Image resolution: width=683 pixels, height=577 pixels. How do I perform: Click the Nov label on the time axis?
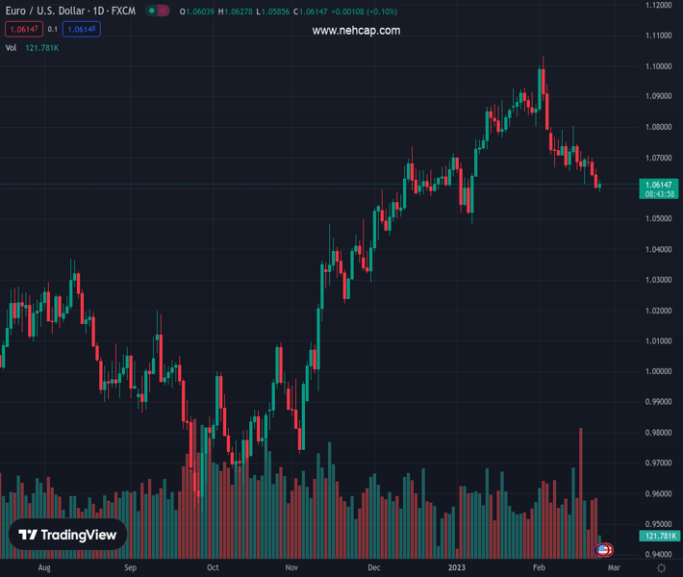291,568
